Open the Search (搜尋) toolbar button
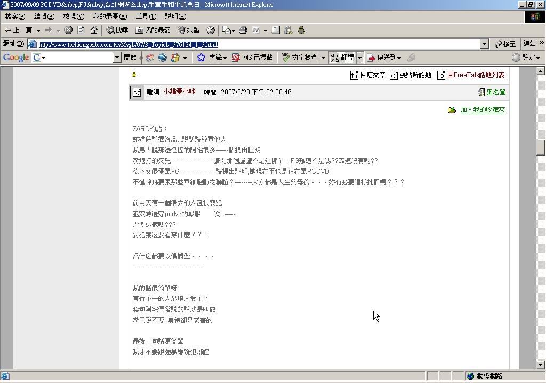 (117, 30)
